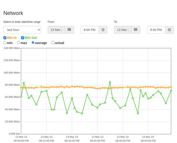This screenshot has height=143, width=177.
Task: Click the first orange Bits In data point
Action: 21,87
